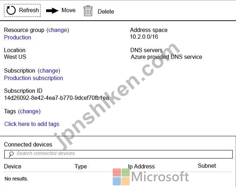Click the circular Refresh arrow icon

coord(11,10)
